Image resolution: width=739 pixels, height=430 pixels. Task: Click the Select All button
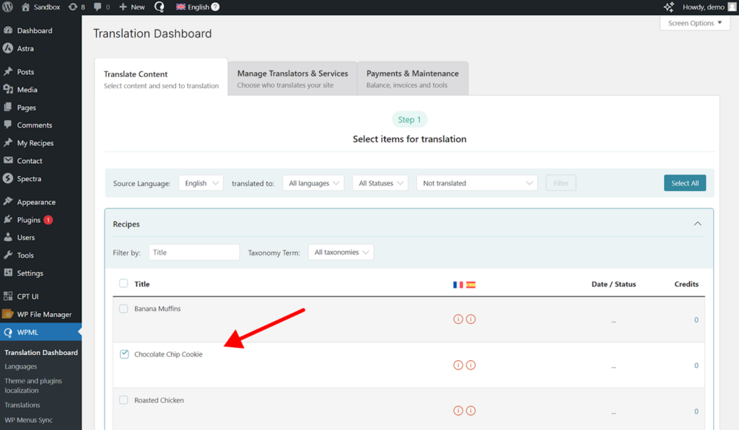pos(684,183)
